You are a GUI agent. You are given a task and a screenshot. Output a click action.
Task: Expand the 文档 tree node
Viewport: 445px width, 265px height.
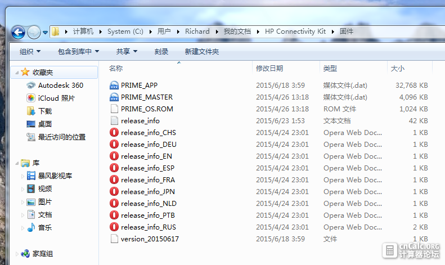point(23,215)
